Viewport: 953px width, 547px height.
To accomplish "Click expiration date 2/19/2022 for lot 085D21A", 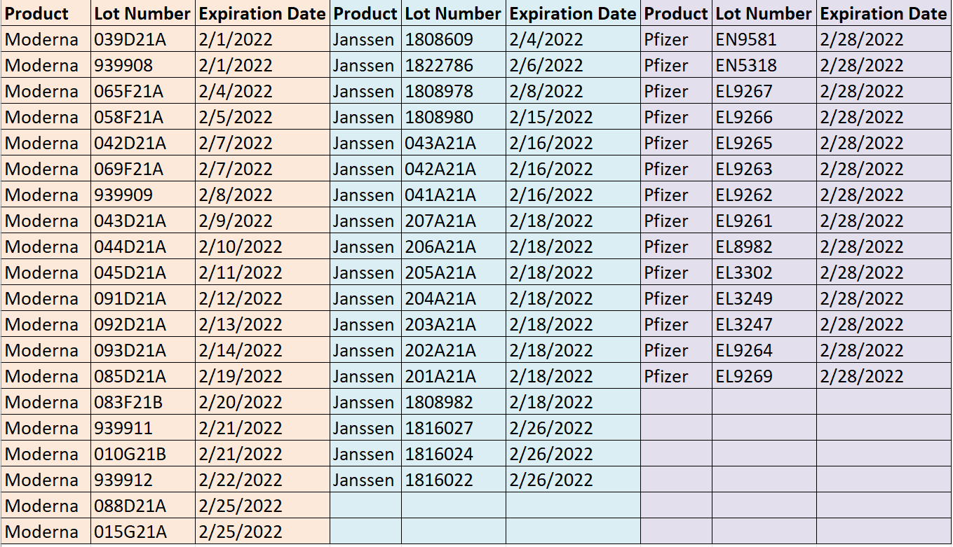I will tap(263, 377).
